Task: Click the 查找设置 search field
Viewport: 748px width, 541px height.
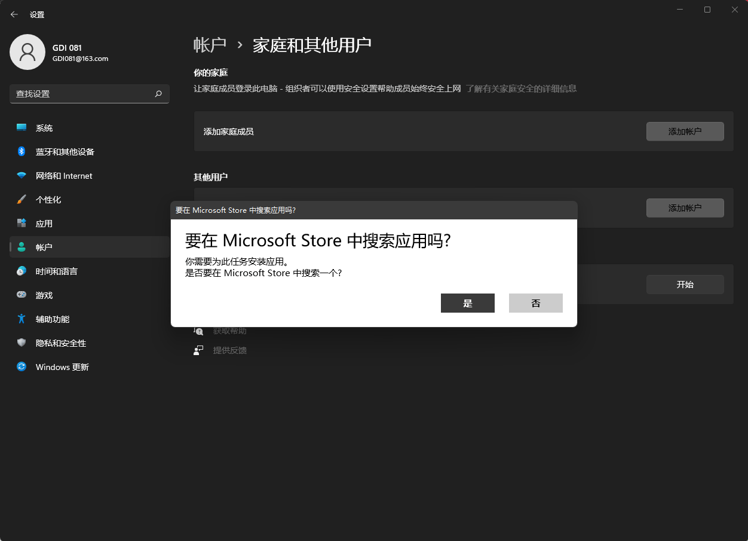Action: click(x=90, y=94)
